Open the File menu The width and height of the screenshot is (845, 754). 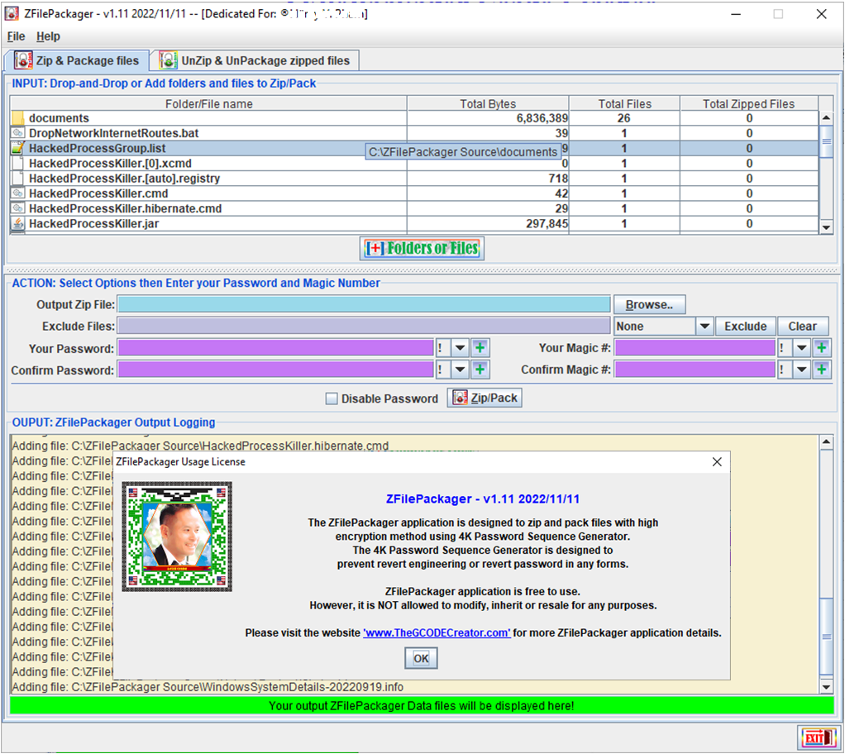pyautogui.click(x=16, y=36)
